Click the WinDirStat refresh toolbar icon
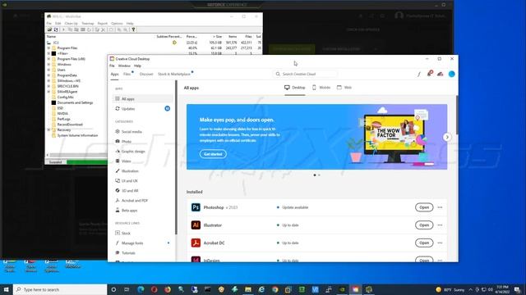 (56, 29)
